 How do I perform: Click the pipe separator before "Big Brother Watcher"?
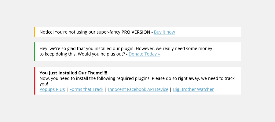tap(171, 89)
